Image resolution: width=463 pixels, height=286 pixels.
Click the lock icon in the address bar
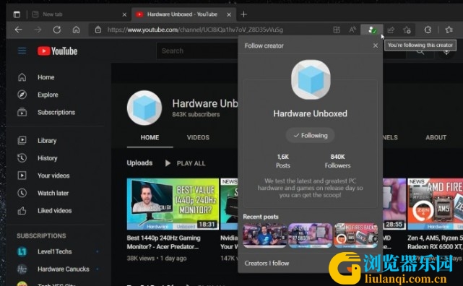click(98, 30)
